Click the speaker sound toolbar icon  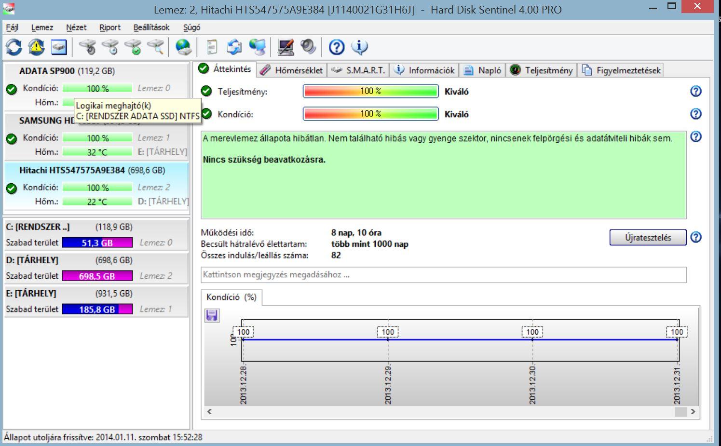[x=308, y=47]
